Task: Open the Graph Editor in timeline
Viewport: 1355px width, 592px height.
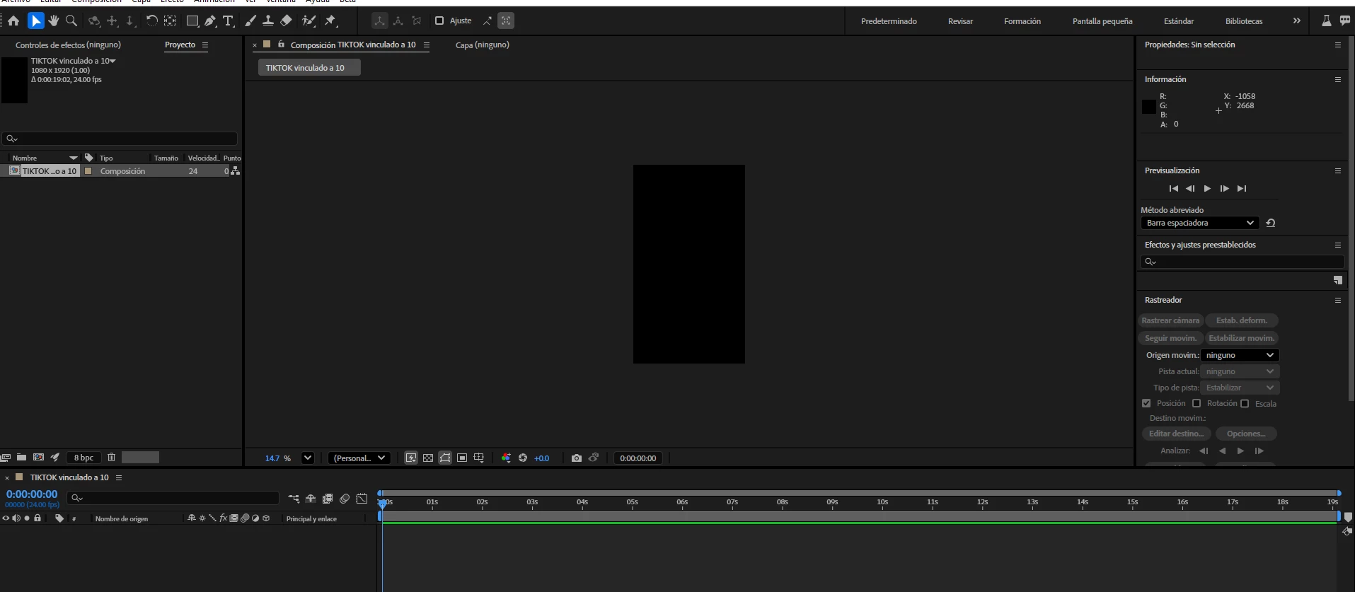Action: click(x=362, y=499)
